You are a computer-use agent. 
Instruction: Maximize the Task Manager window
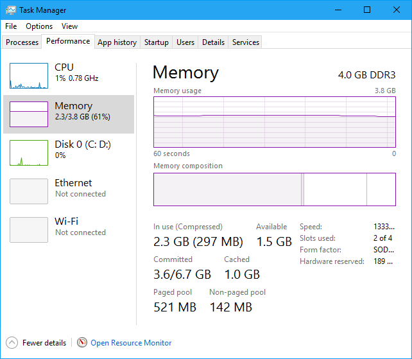[x=367, y=10]
